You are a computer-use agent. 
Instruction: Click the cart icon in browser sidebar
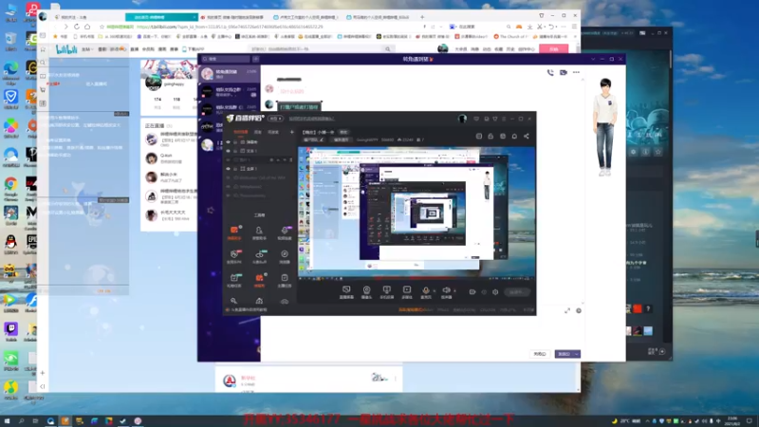point(43,89)
